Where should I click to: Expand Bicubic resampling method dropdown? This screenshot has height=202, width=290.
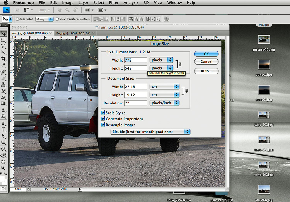click(x=150, y=132)
